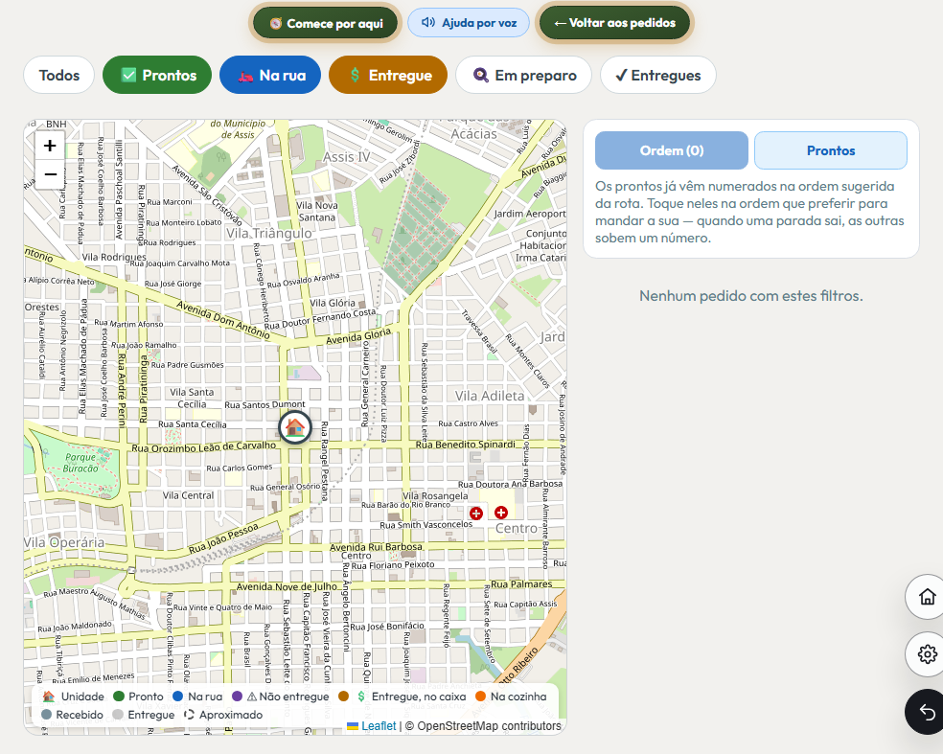Toggle the Prontos filter chip
This screenshot has width=943, height=754.
point(157,75)
